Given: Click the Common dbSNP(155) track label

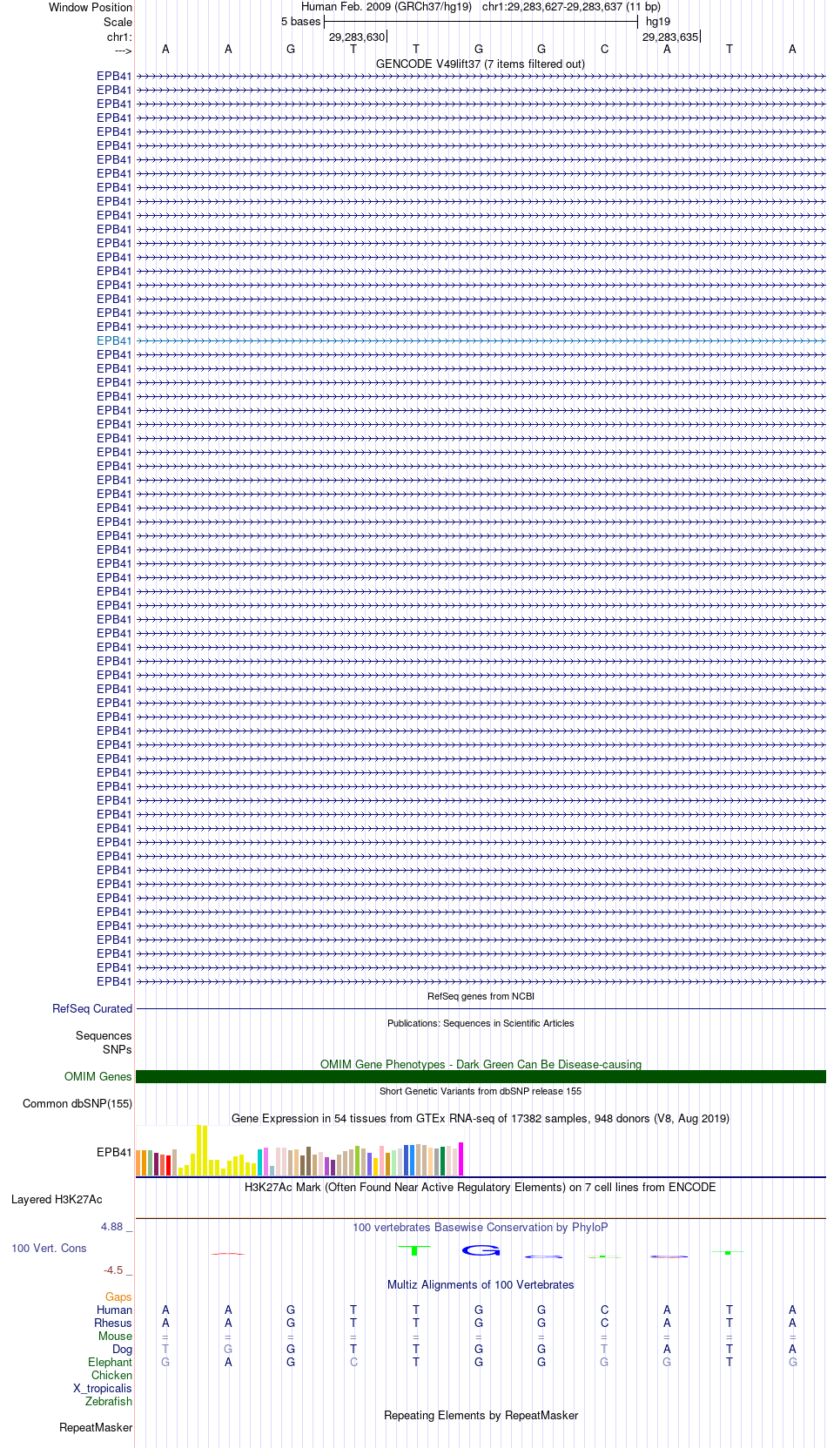Looking at the screenshot, I should pos(77,1104).
